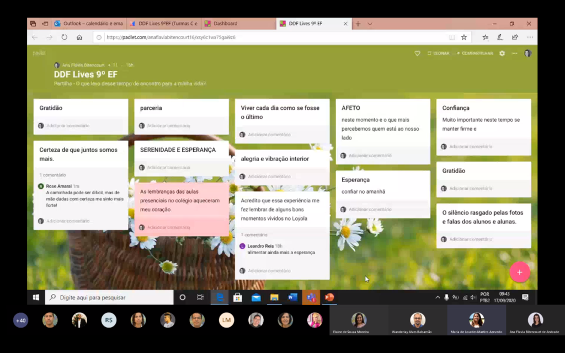565x353 pixels.
Task: Click the CLONAR button
Action: pyautogui.click(x=438, y=54)
